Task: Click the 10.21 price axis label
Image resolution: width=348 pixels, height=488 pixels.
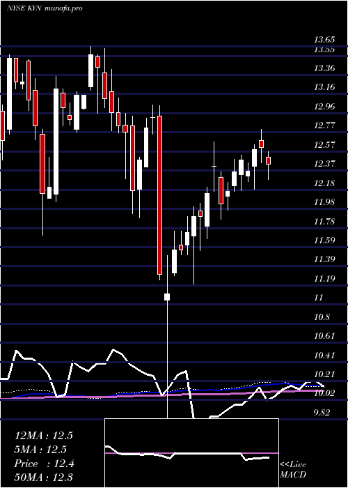Action: pos(324,374)
